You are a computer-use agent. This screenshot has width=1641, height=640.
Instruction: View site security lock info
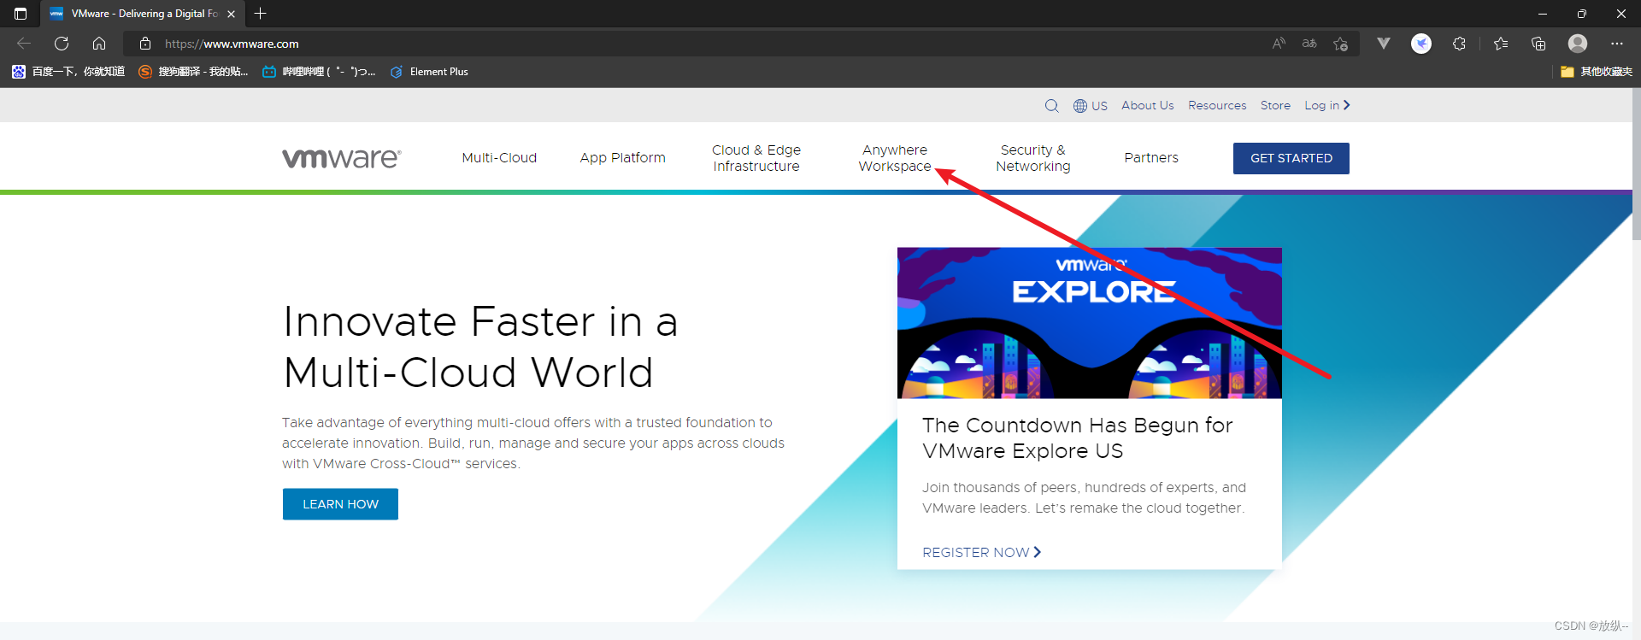pyautogui.click(x=145, y=44)
